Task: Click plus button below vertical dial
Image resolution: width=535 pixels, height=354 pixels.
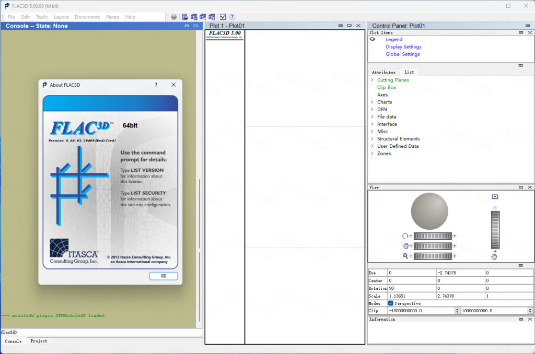Action: pos(495,251)
